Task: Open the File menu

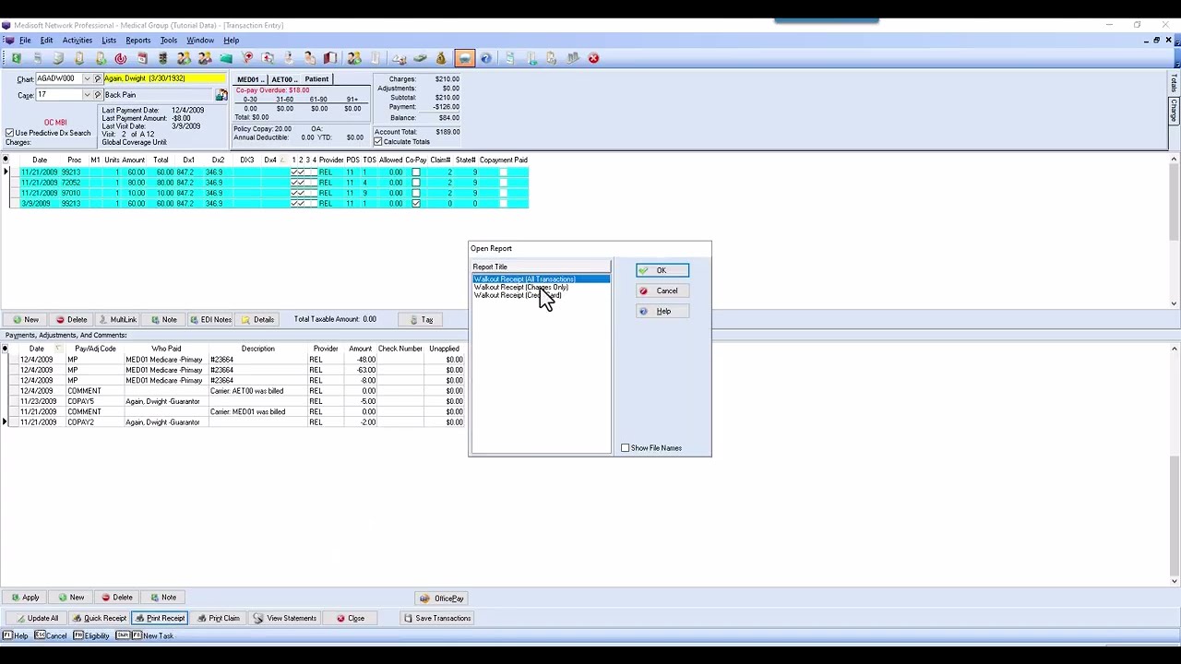Action: (x=25, y=41)
